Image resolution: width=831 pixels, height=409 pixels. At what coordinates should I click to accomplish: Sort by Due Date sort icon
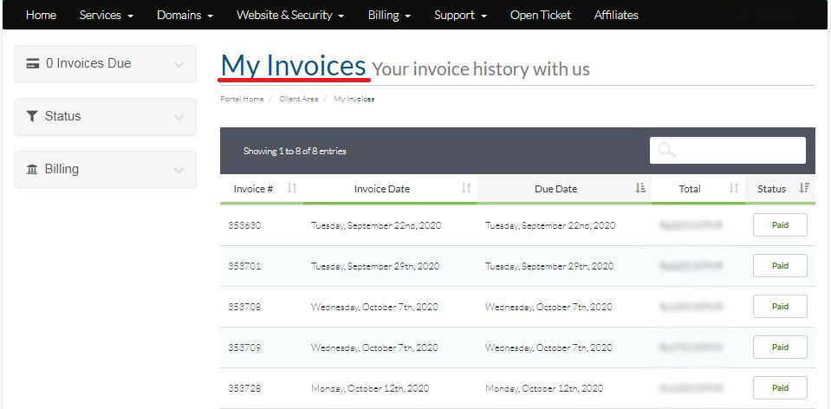click(x=640, y=188)
